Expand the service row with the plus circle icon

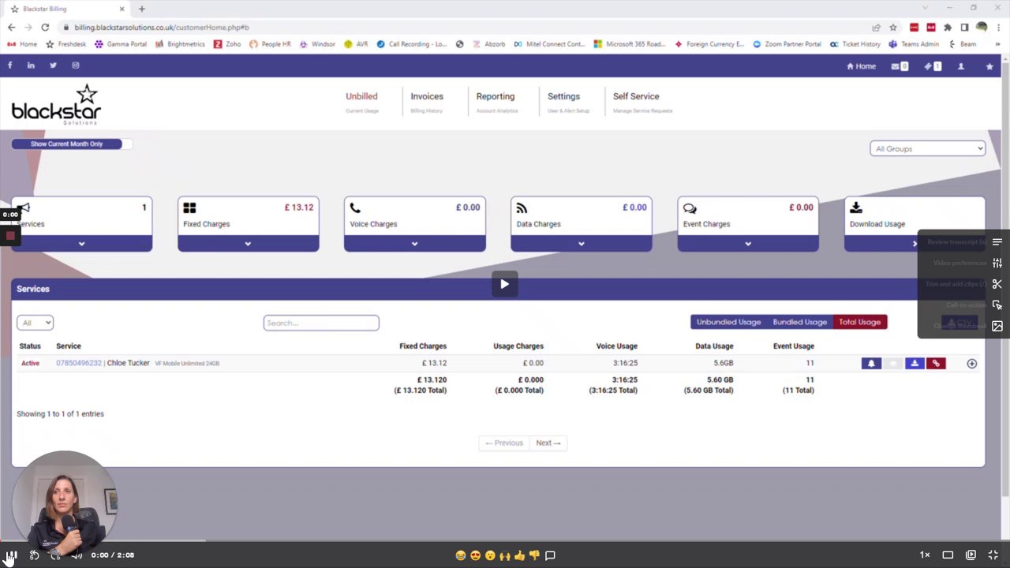point(971,364)
